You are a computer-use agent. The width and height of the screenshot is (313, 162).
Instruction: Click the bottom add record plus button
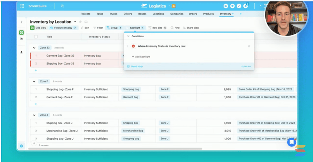[34, 143]
